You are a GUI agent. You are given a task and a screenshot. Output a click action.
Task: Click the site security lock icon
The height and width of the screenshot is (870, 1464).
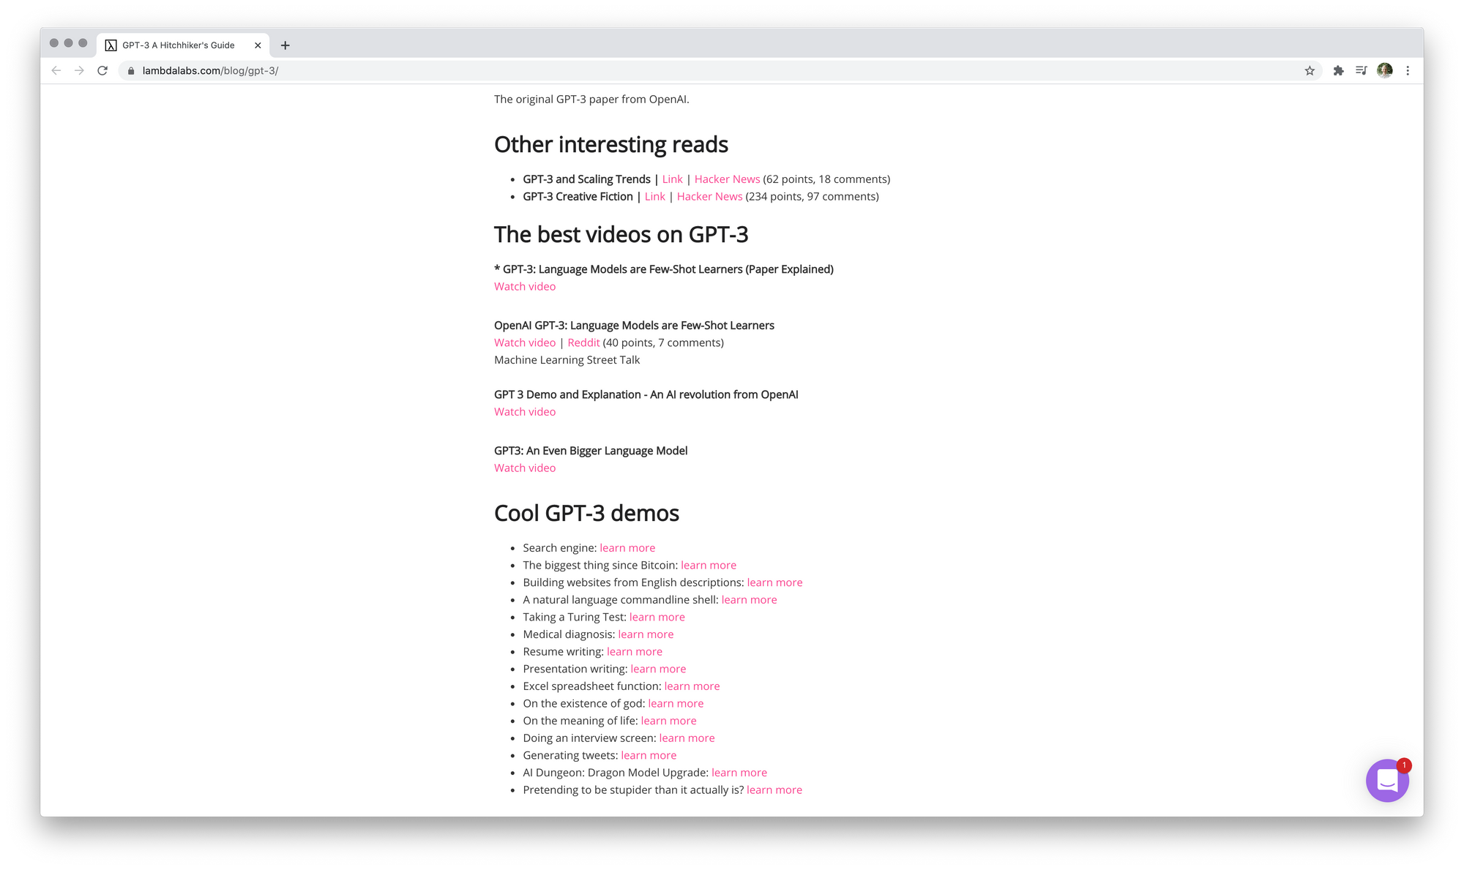point(130,70)
